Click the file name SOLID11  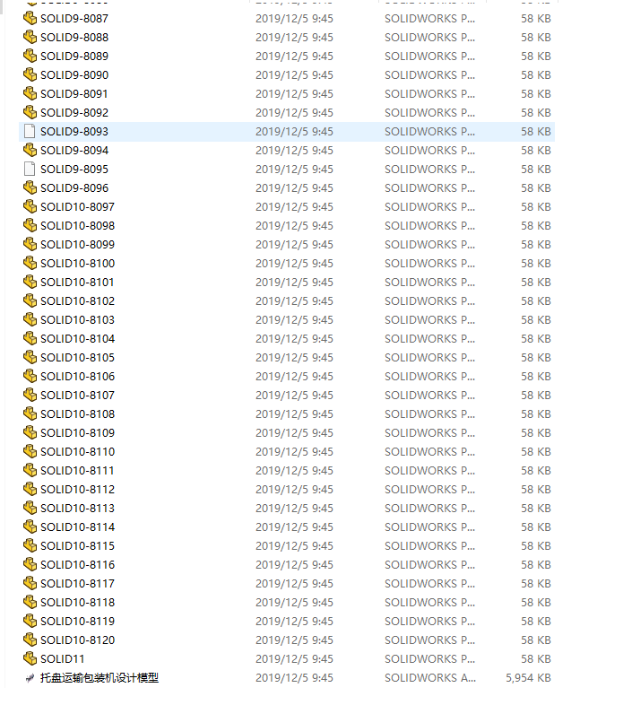tap(62, 658)
